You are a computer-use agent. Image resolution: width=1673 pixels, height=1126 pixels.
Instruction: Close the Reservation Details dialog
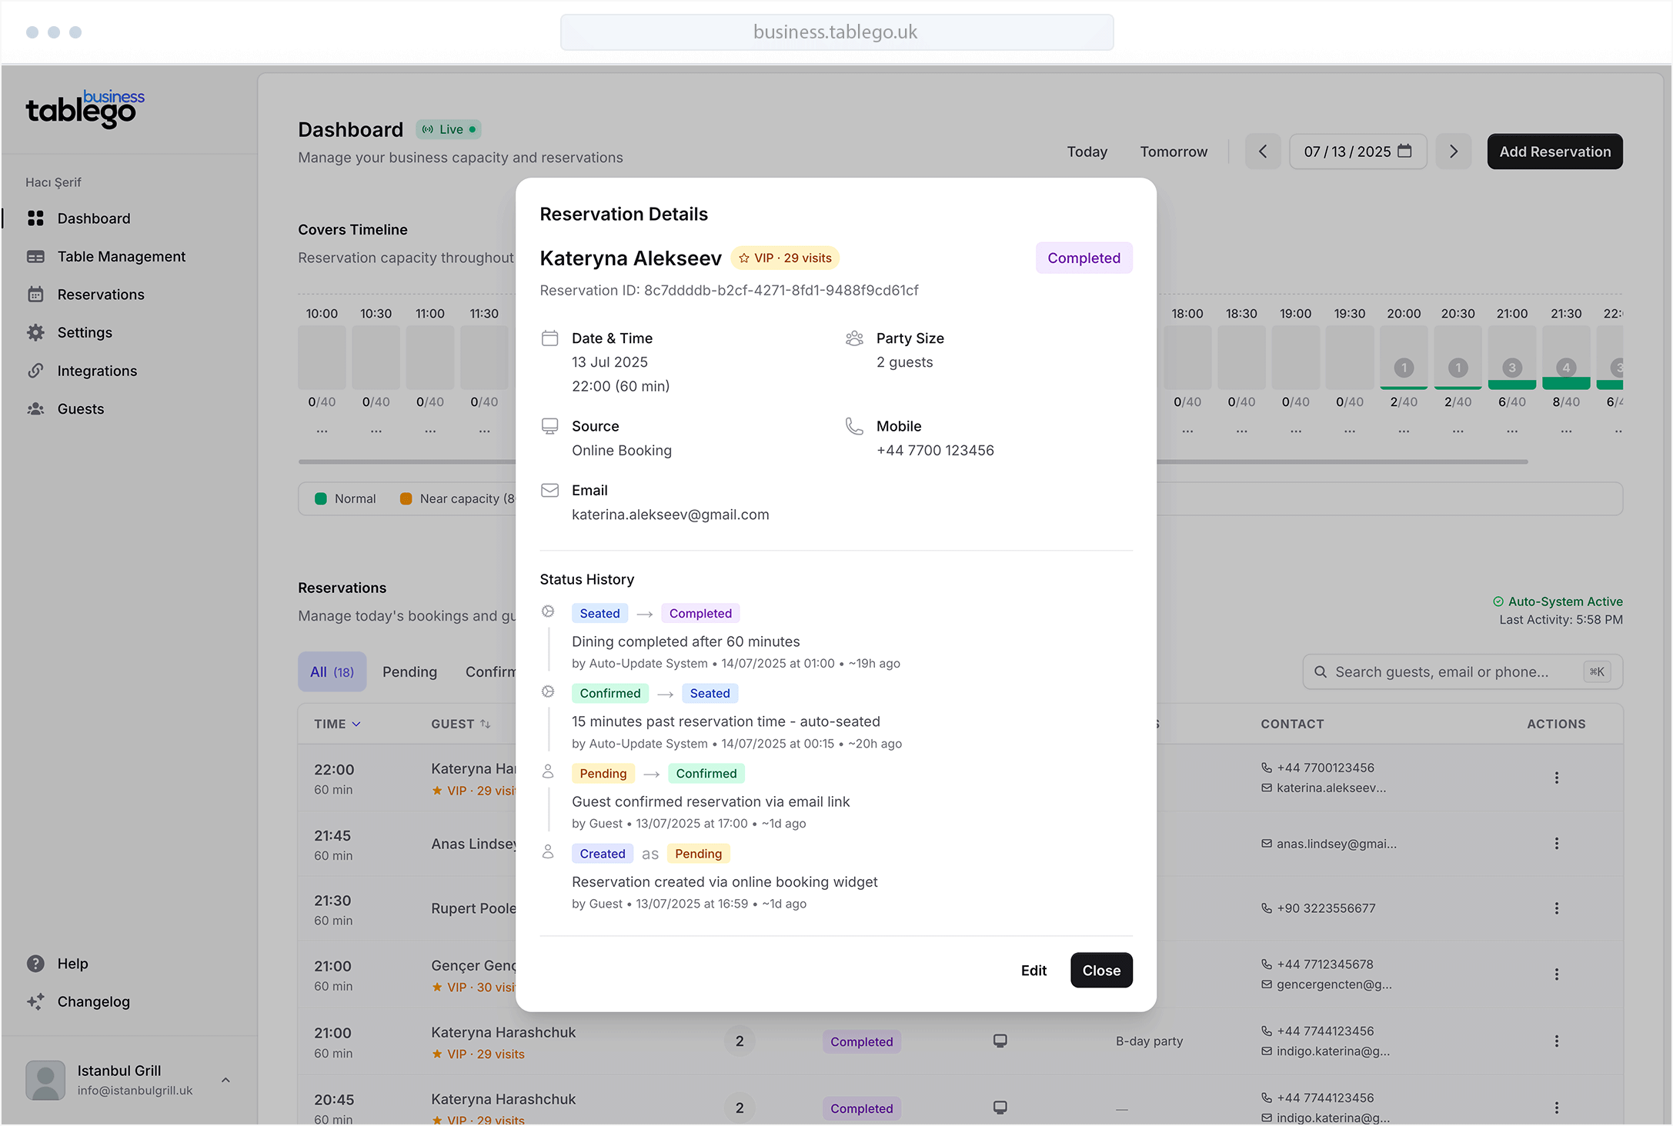tap(1100, 970)
